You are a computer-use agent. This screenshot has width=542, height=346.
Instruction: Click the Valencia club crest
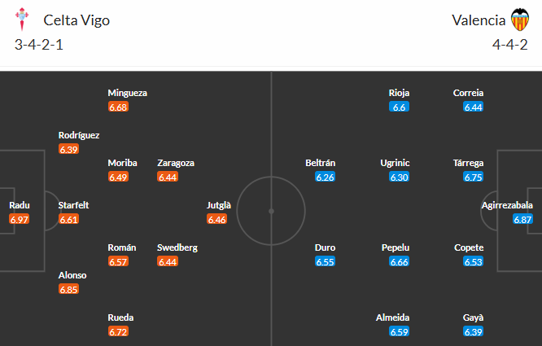tap(518, 20)
